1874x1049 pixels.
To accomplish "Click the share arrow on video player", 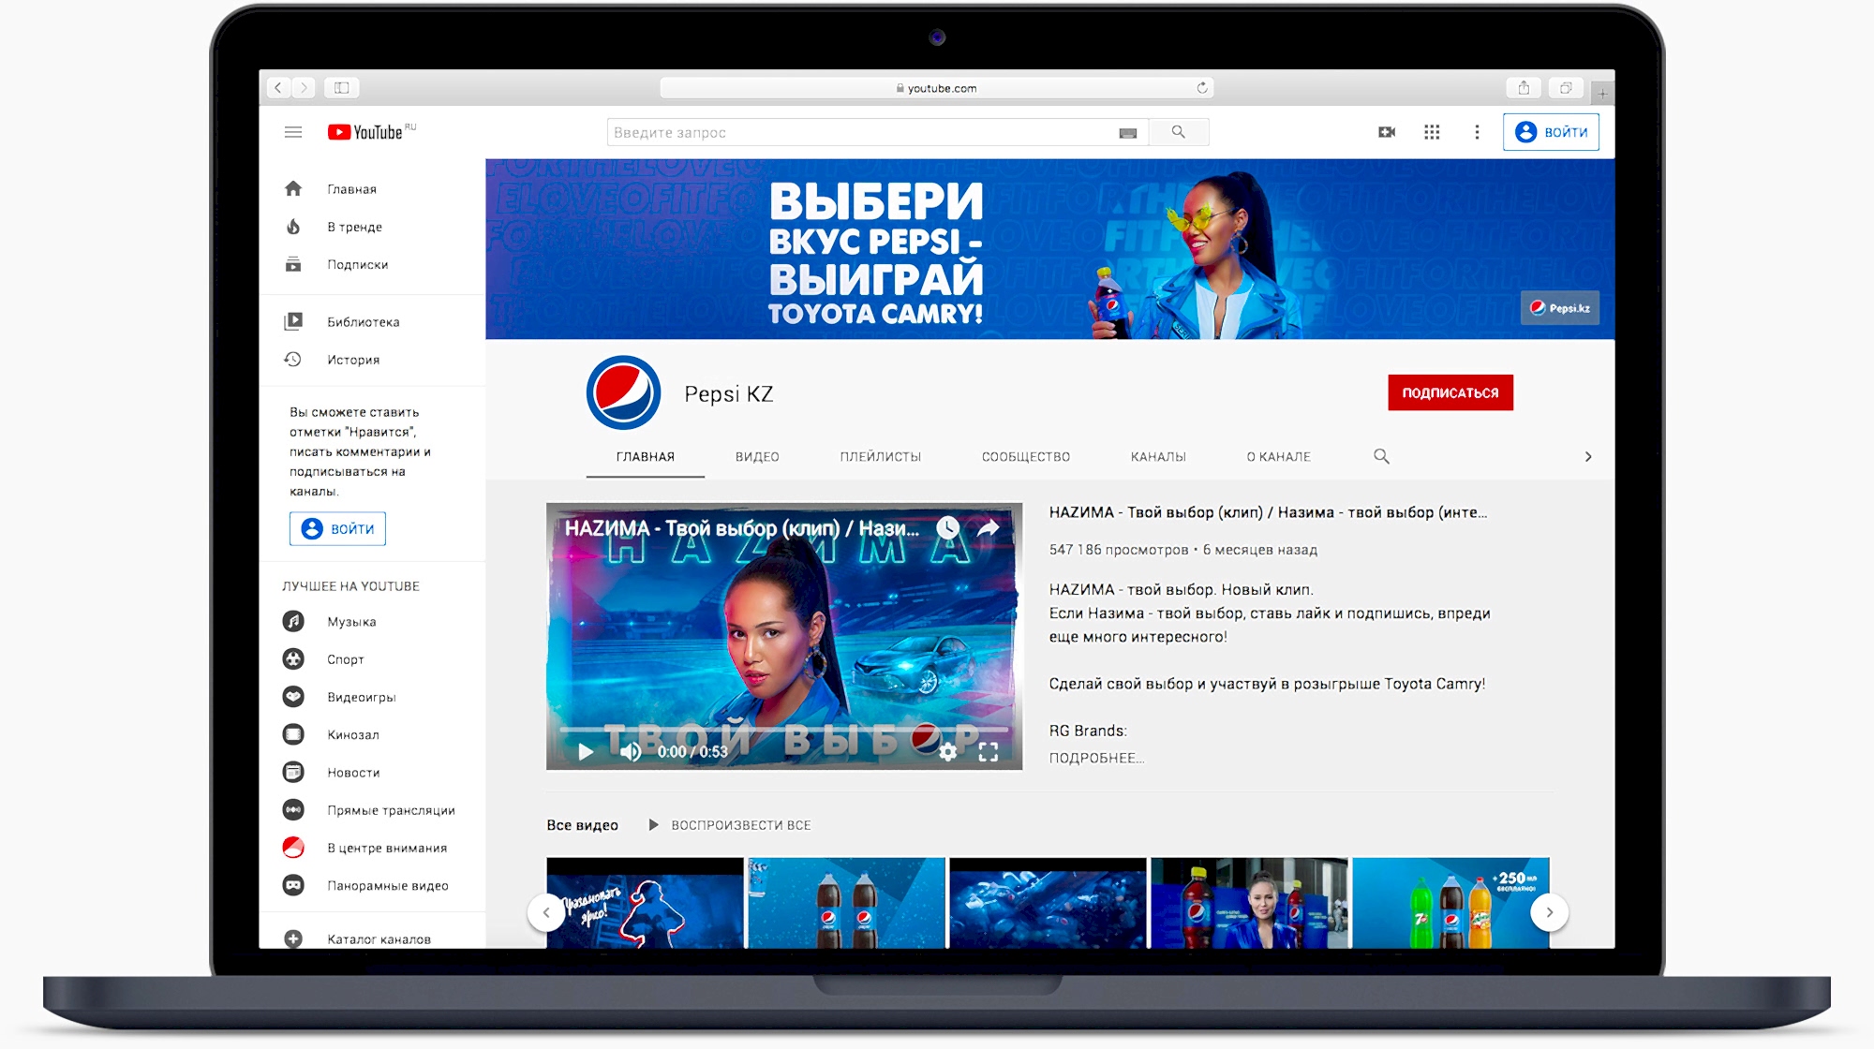I will [989, 528].
